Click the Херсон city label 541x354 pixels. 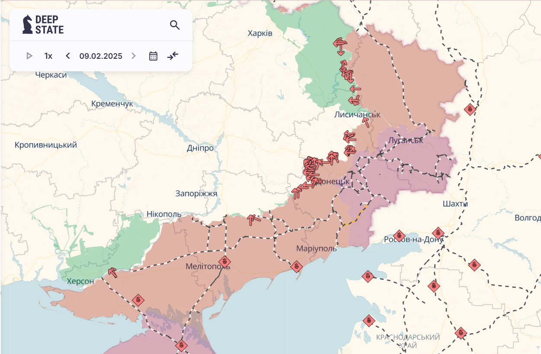[x=80, y=281]
